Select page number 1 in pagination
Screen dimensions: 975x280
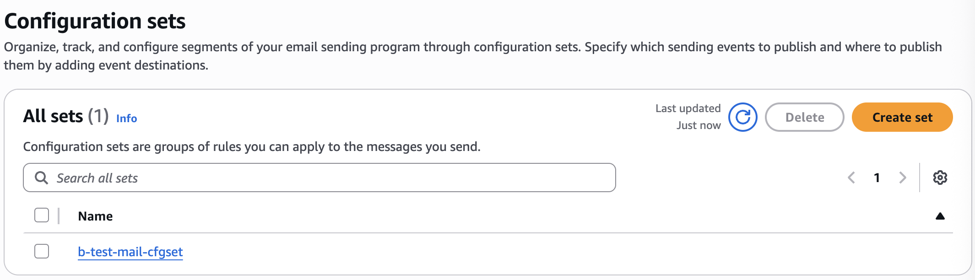[x=877, y=178]
